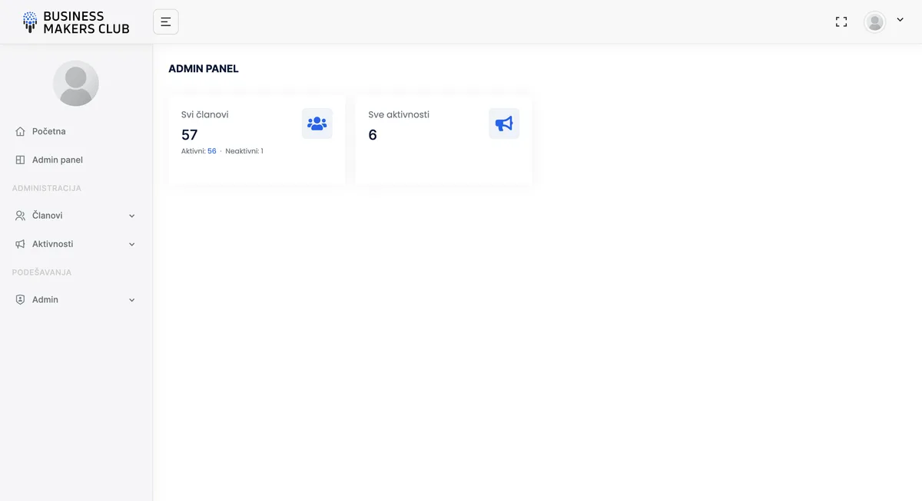Image resolution: width=922 pixels, height=501 pixels.
Task: Click the Neaktivni: 1 text
Action: pyautogui.click(x=244, y=151)
